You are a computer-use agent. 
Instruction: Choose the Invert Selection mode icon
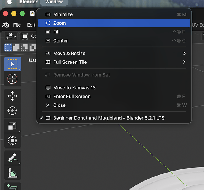(x=33, y=47)
